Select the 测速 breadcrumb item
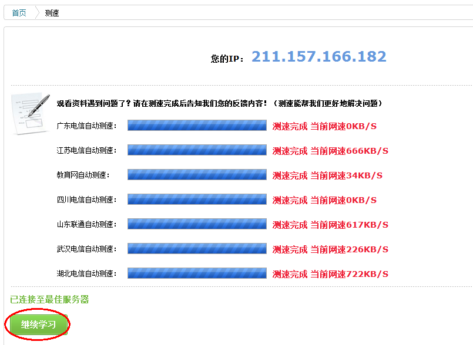Image resolution: width=473 pixels, height=345 pixels. (52, 13)
